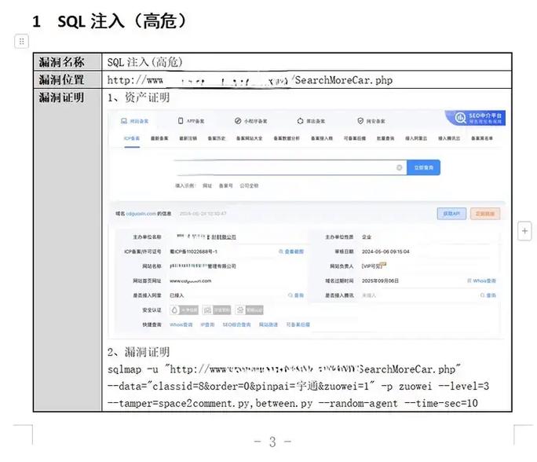Click the 查询 link beside 是否接入阿里
The width and height of the screenshot is (537, 462).
[x=296, y=295]
